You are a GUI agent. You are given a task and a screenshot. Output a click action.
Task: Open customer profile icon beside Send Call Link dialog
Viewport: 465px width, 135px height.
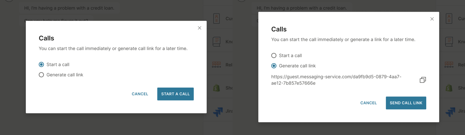(x=449, y=18)
